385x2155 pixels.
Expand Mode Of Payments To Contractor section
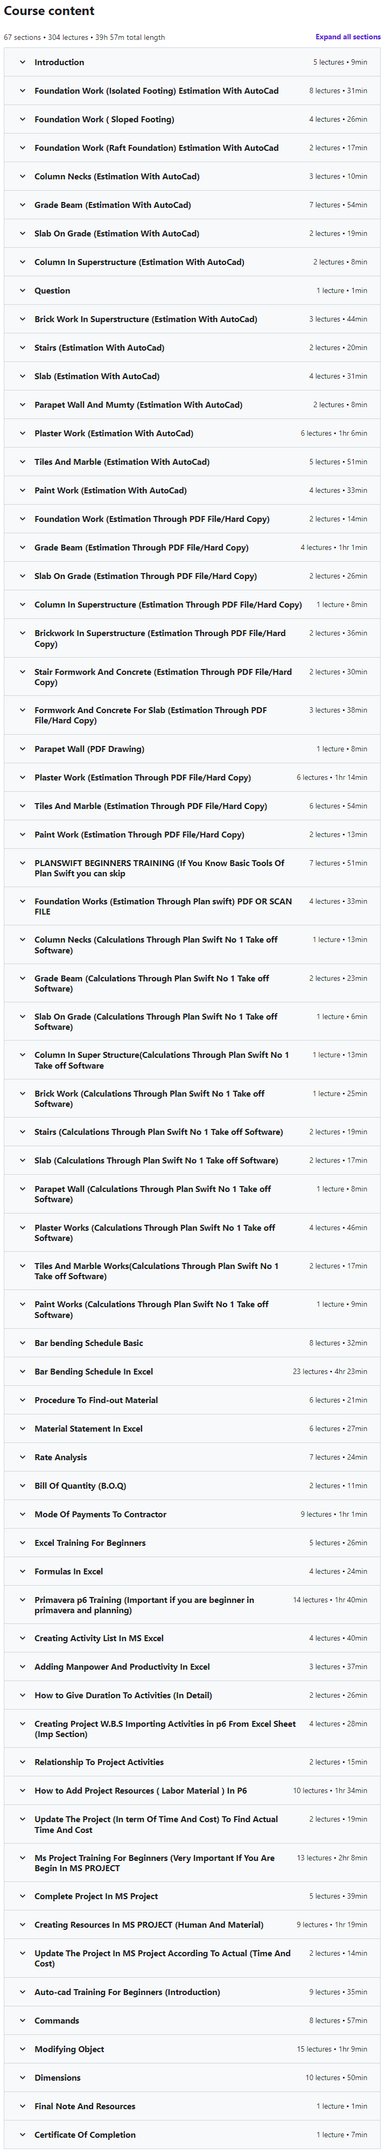[100, 1514]
